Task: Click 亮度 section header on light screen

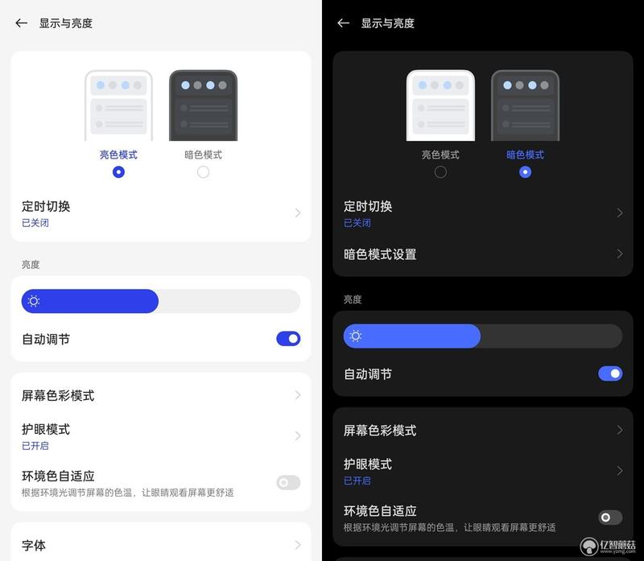Action: click(31, 265)
